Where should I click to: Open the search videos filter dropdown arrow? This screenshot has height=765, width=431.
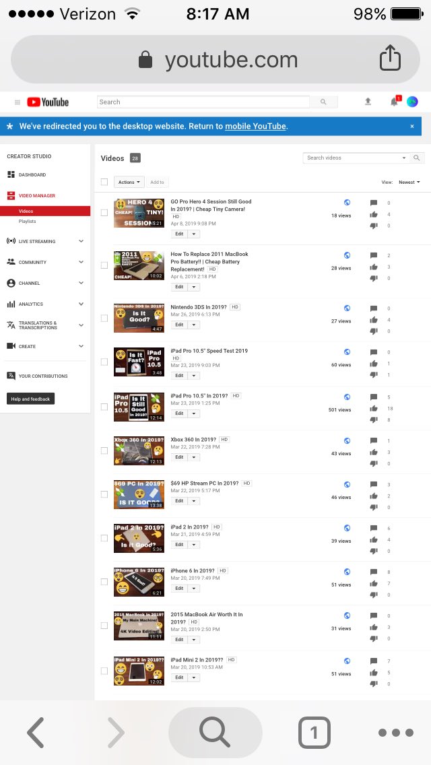tap(403, 158)
